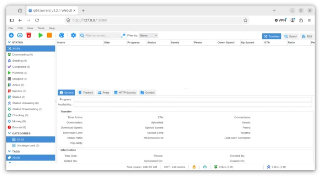This screenshot has height=177, width=321.
Task: Bookmark the page with star icon
Action: tap(245, 20)
